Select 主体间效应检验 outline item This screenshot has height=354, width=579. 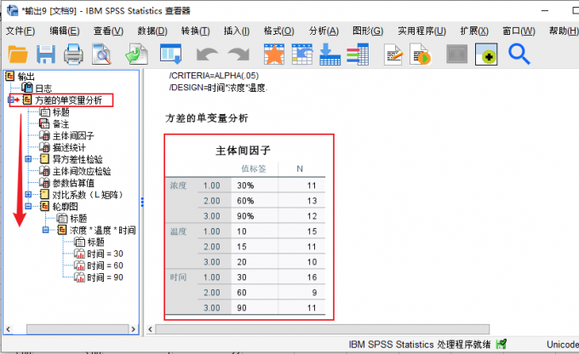coord(82,171)
